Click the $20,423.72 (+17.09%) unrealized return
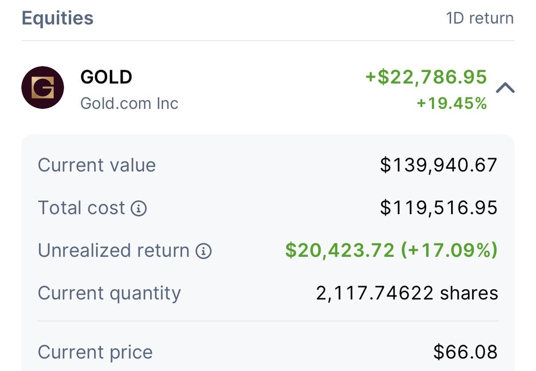 [x=391, y=251]
